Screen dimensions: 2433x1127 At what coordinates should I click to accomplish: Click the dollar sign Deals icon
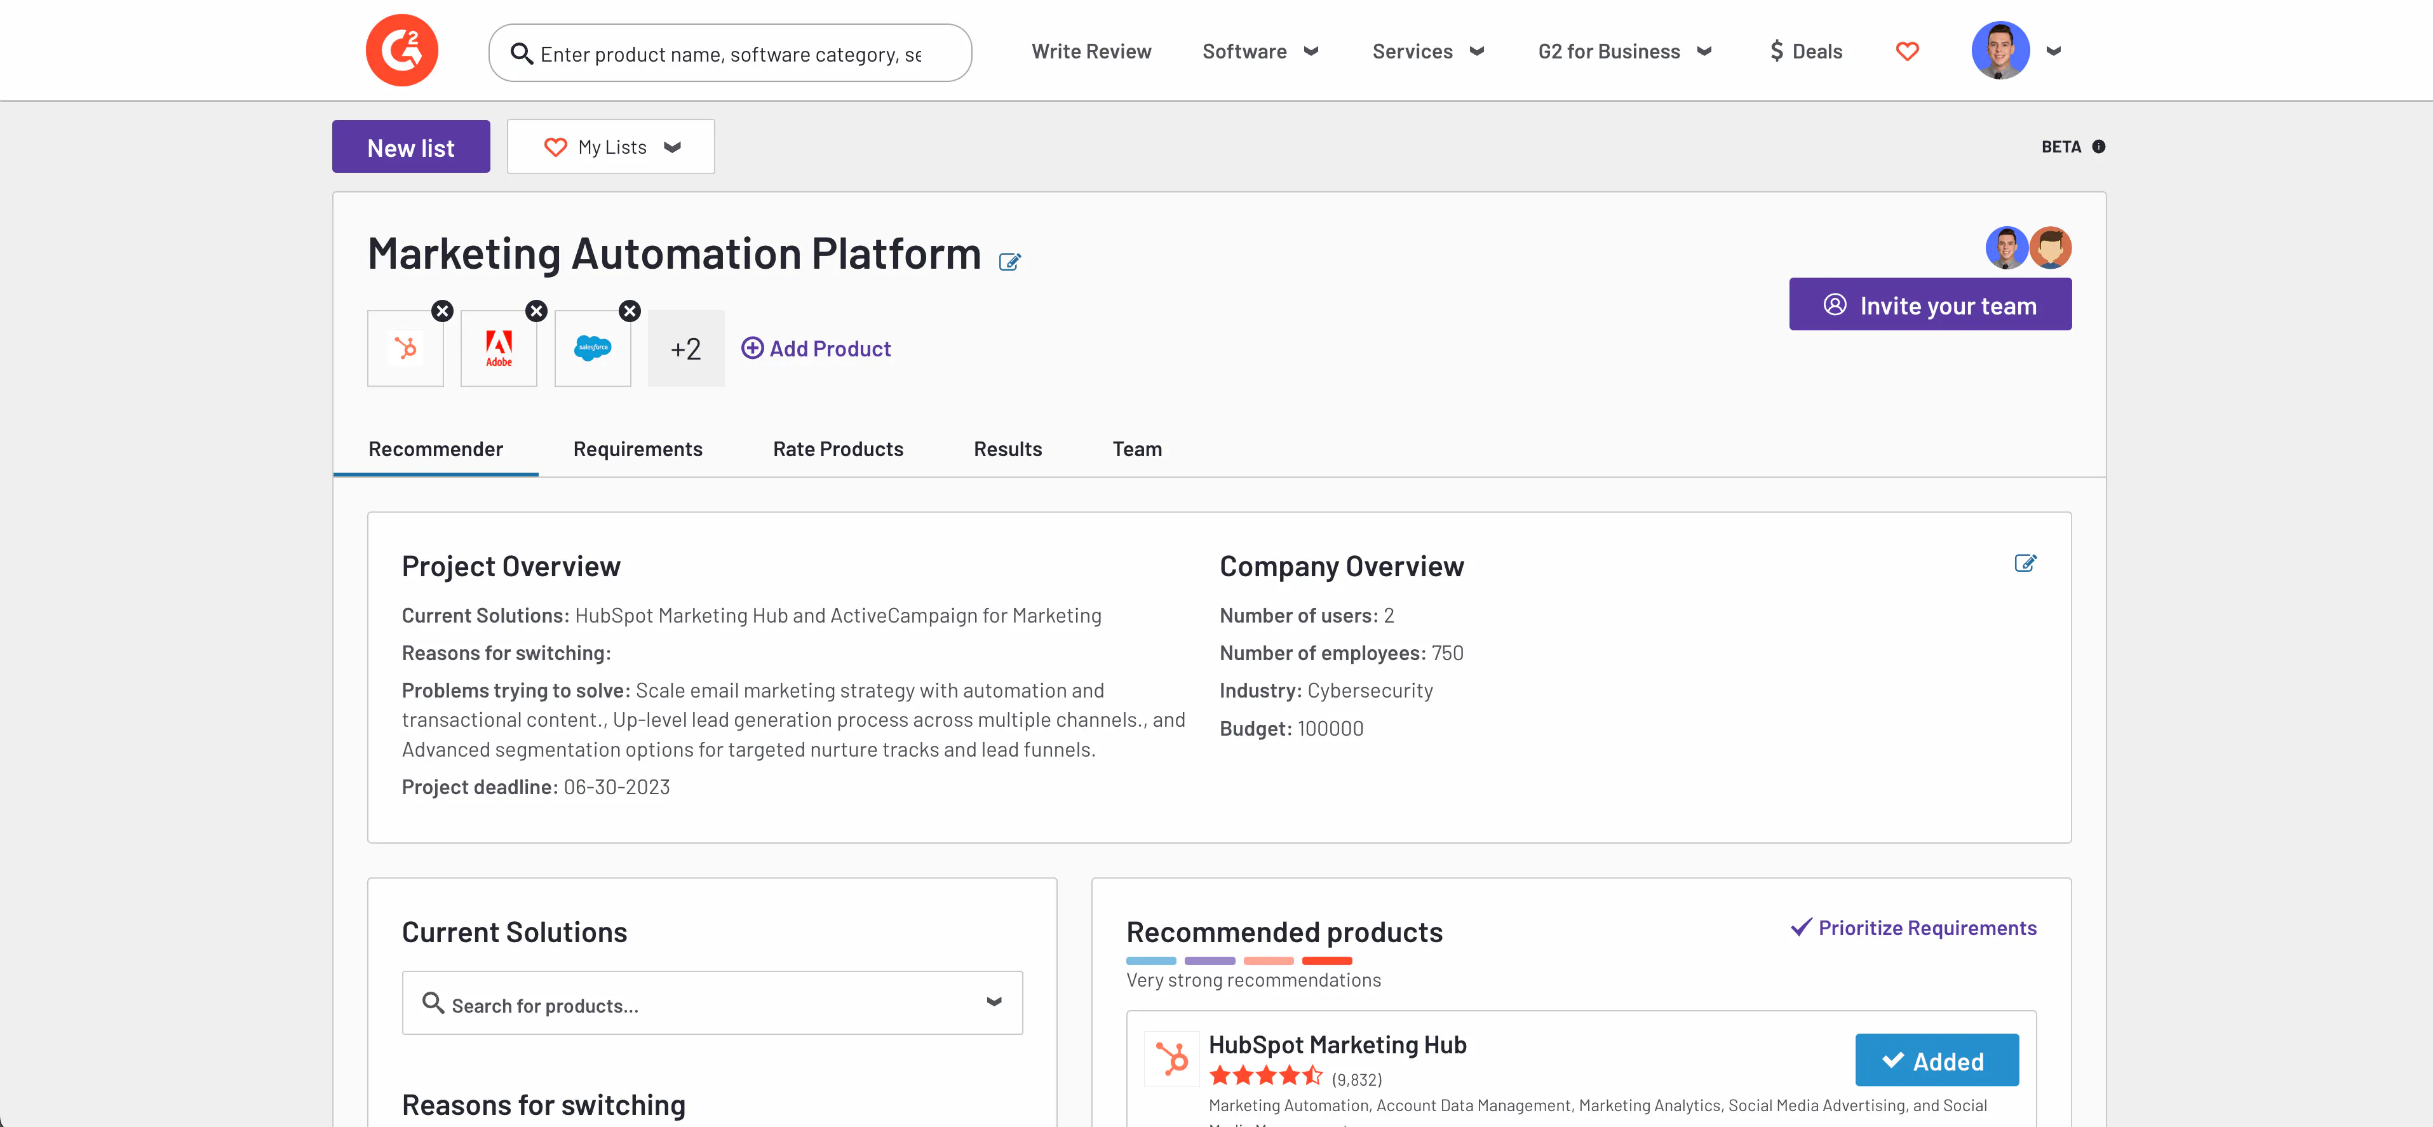coord(1777,51)
